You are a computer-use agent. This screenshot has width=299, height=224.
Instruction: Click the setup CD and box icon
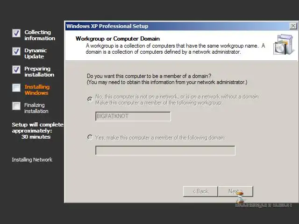click(283, 44)
